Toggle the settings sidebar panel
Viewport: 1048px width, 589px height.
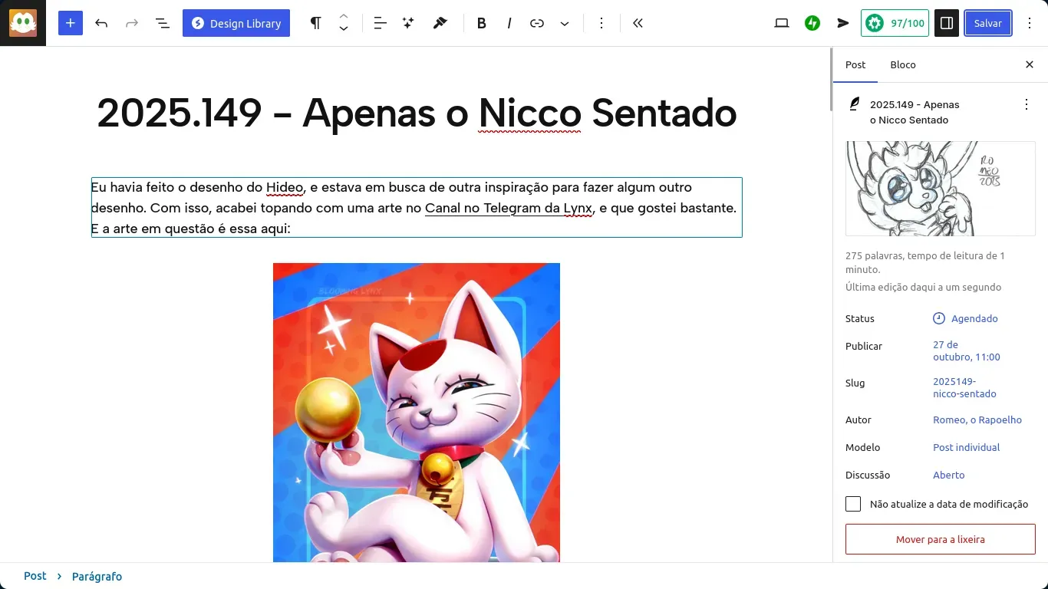[947, 23]
